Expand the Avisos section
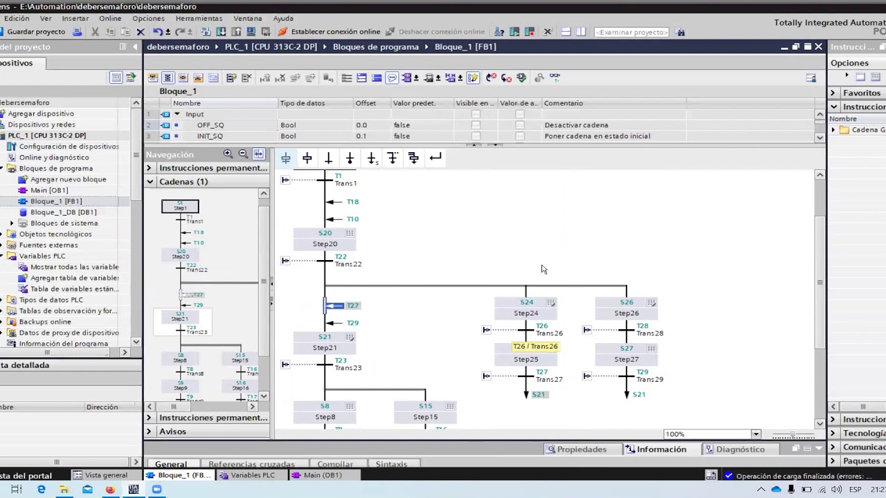The height and width of the screenshot is (498, 886). point(149,432)
